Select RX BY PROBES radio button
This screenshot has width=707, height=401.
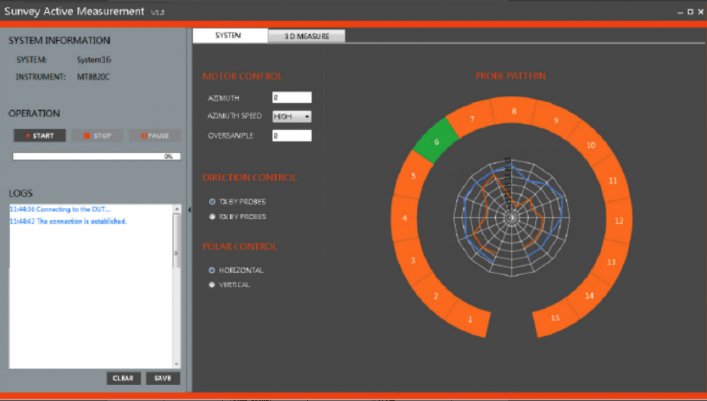coord(212,217)
